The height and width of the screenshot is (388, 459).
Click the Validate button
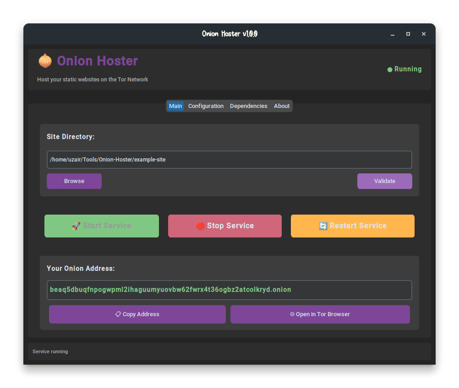(x=385, y=181)
